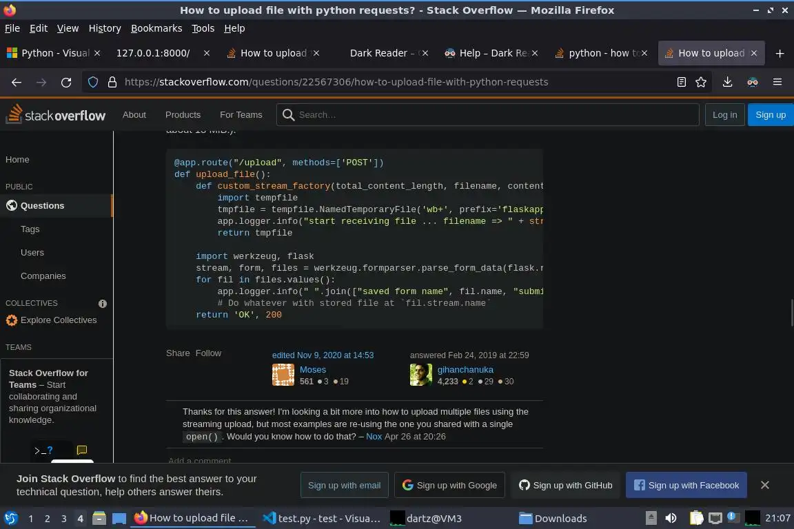Open the View menu
The height and width of the screenshot is (529, 794).
(x=68, y=28)
